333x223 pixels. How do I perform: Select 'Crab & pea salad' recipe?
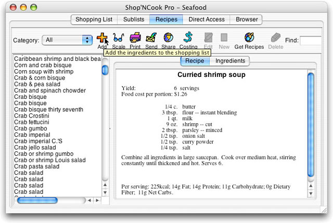click(x=37, y=84)
